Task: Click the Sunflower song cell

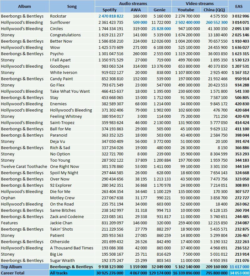Action: click(72, 23)
